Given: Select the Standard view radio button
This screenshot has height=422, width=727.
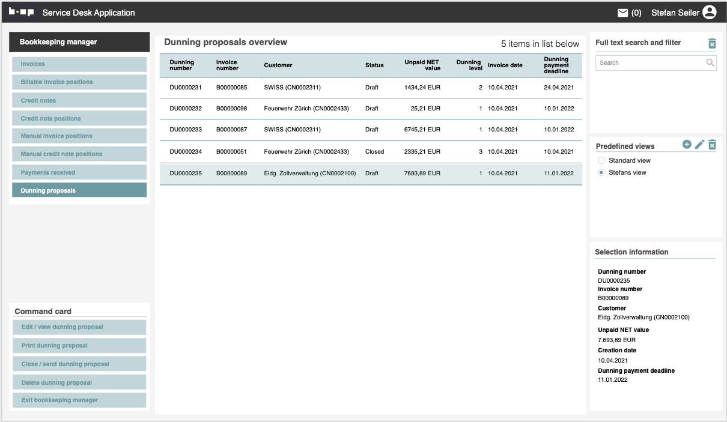Looking at the screenshot, I should pos(601,161).
